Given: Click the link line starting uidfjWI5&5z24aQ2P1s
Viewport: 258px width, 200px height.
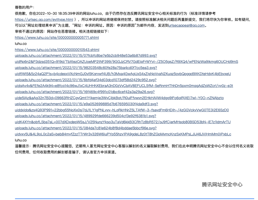Looking at the screenshot, I should tap(123, 74).
